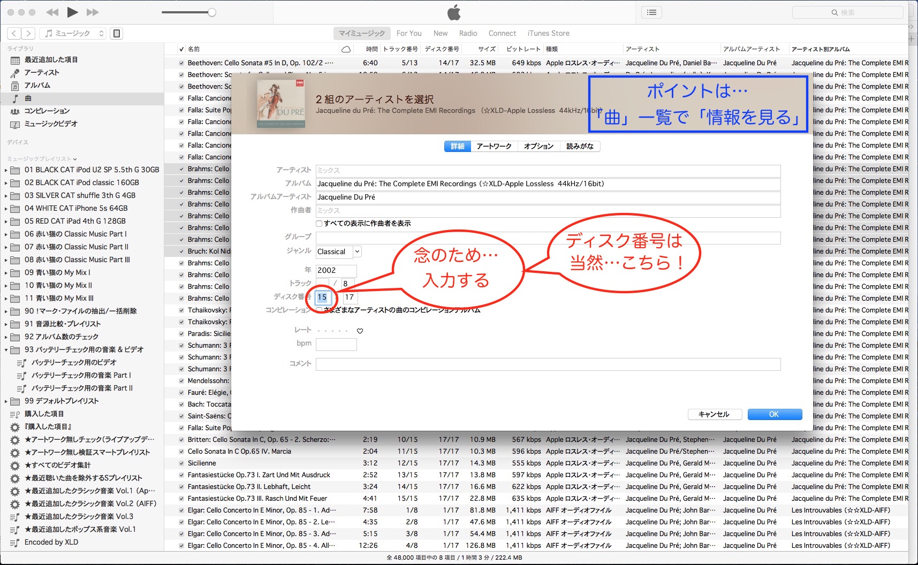Open the iTunes Store tab
Screen dimensions: 918x565
coord(548,33)
